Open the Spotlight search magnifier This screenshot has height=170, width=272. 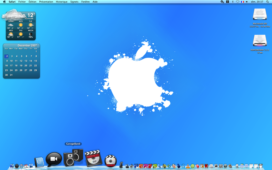[267, 2]
